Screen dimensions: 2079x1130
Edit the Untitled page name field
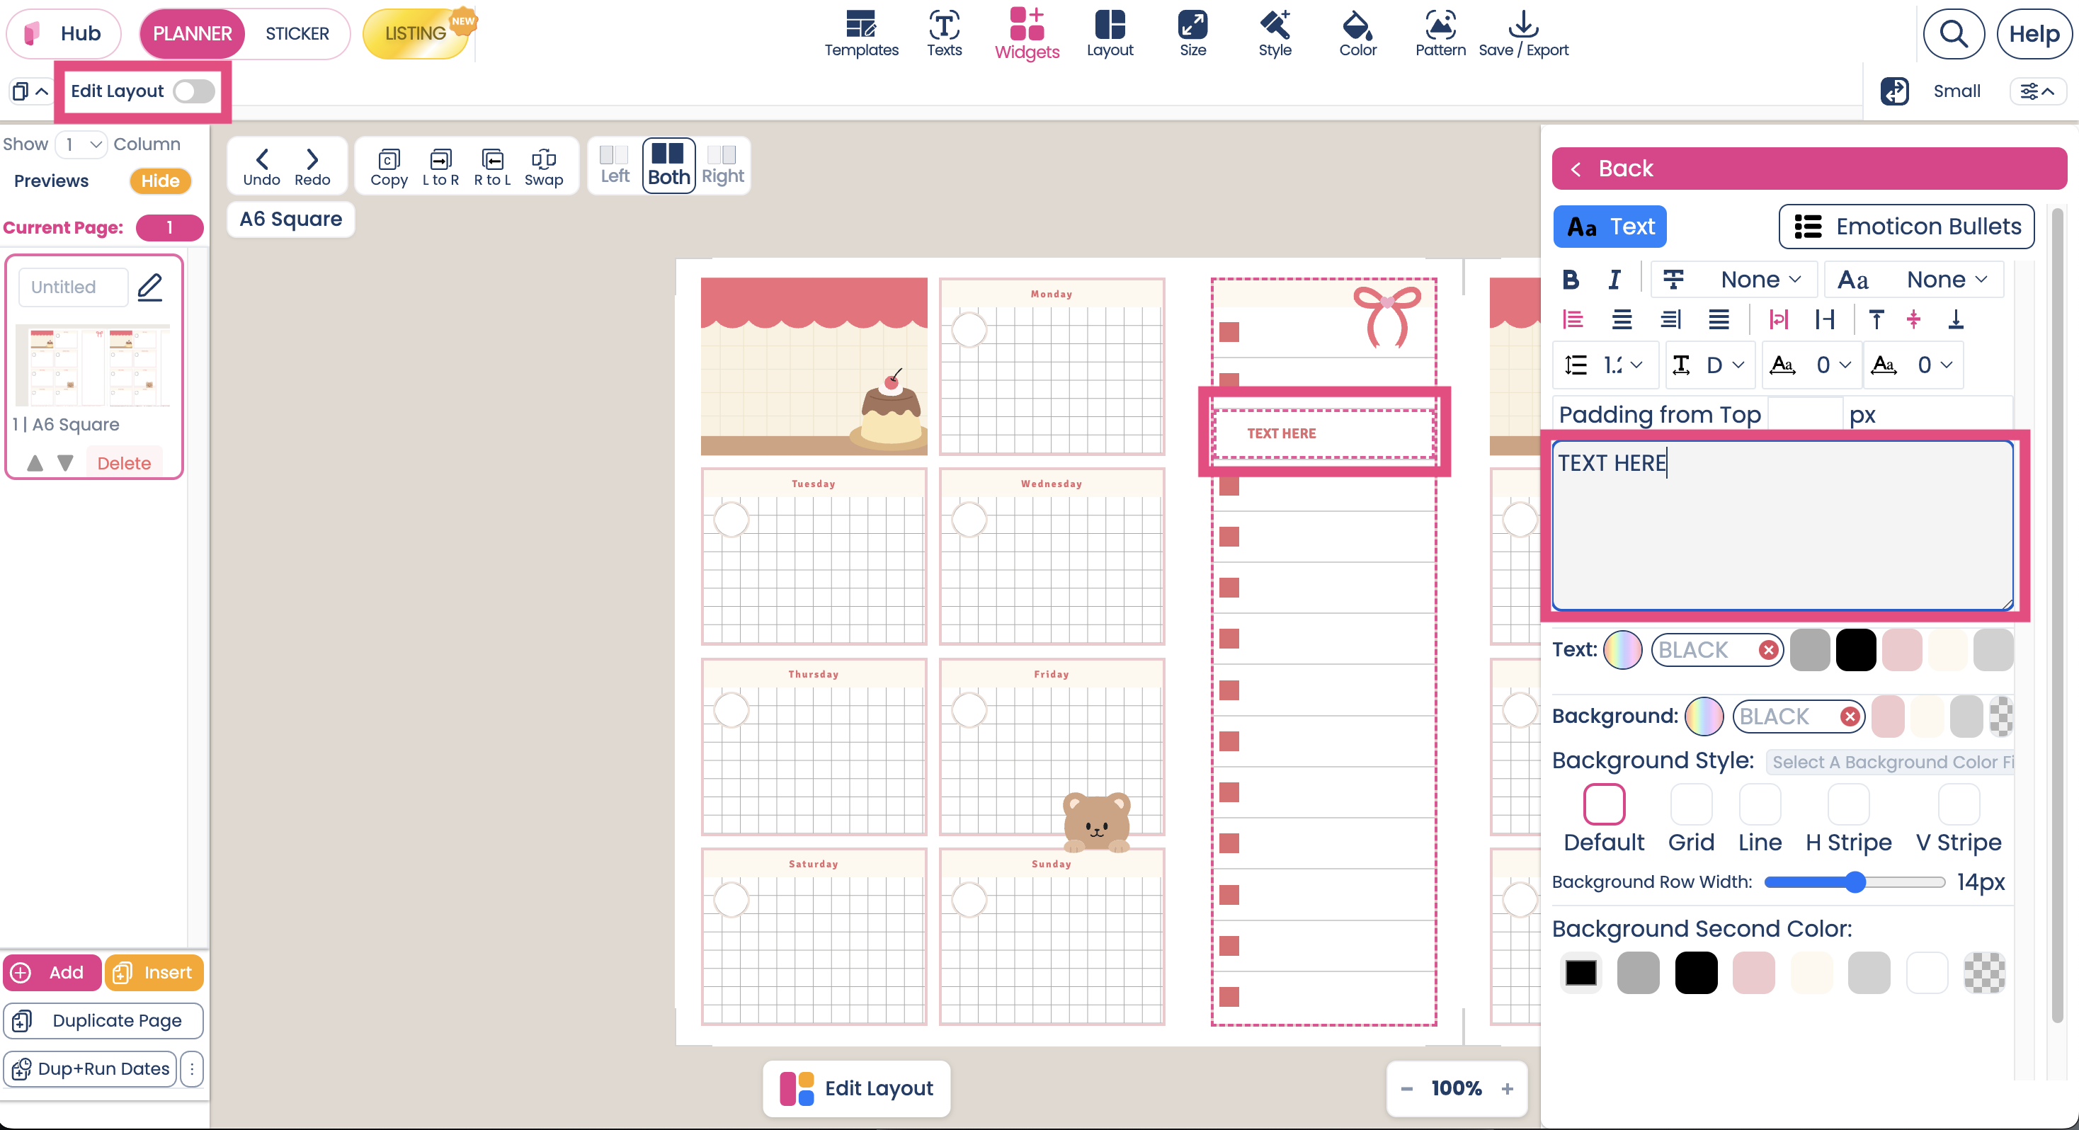(73, 287)
